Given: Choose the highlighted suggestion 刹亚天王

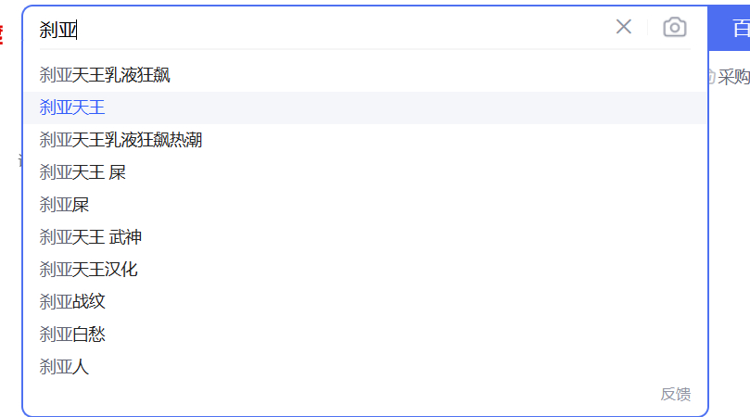Looking at the screenshot, I should [x=366, y=107].
